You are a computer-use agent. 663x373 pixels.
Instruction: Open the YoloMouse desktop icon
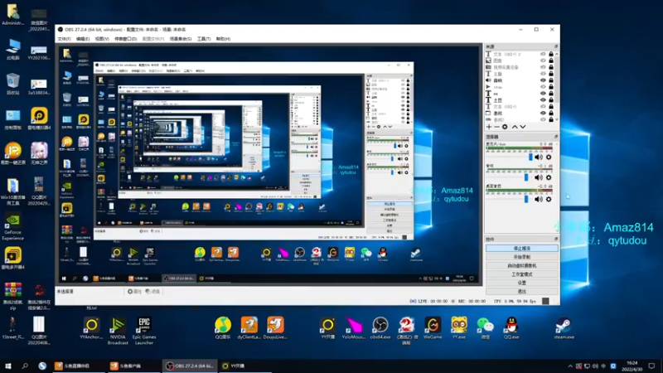click(354, 328)
